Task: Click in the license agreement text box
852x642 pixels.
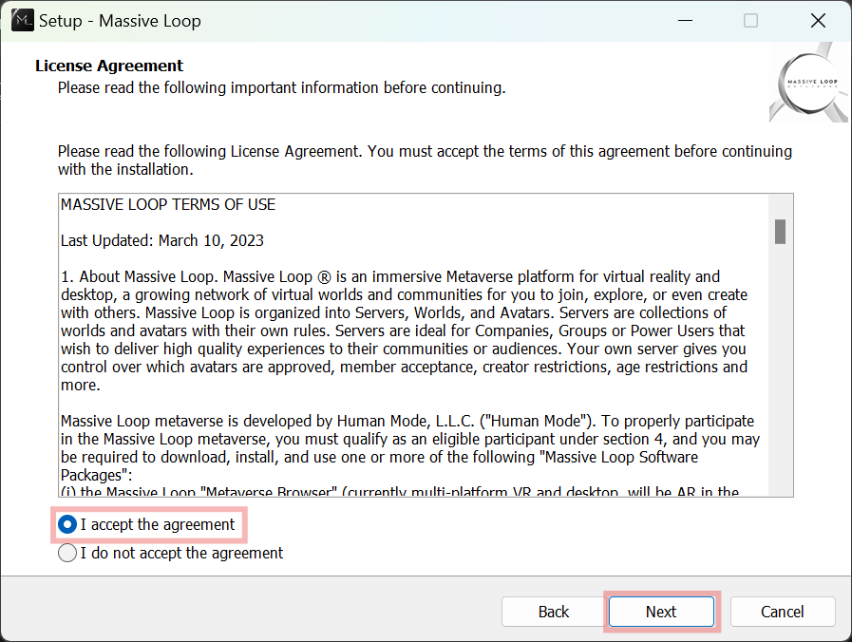Action: (426, 345)
